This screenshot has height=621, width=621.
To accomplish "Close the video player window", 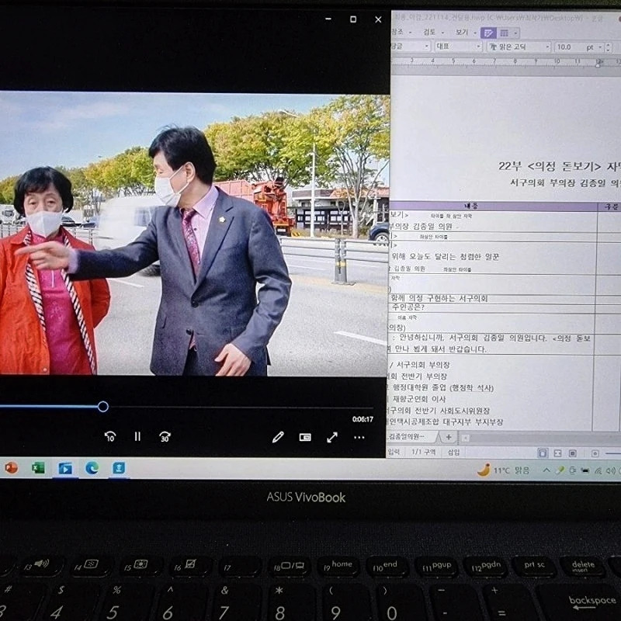I will [x=378, y=19].
